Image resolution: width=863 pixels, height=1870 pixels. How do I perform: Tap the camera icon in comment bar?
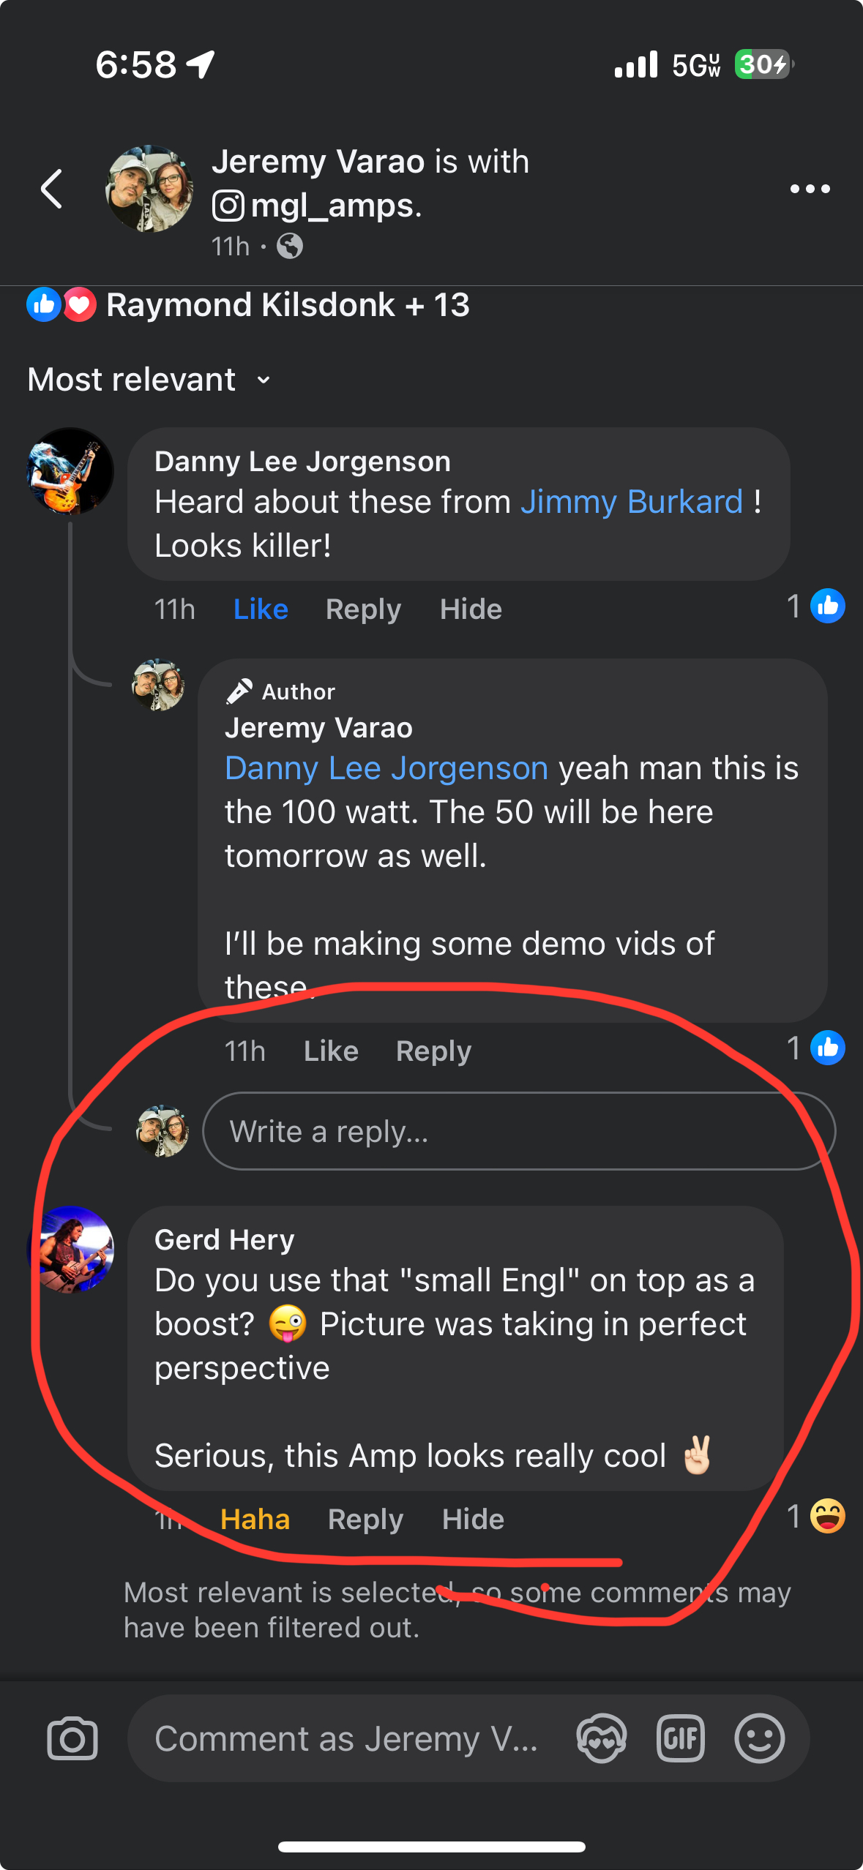pyautogui.click(x=72, y=1738)
